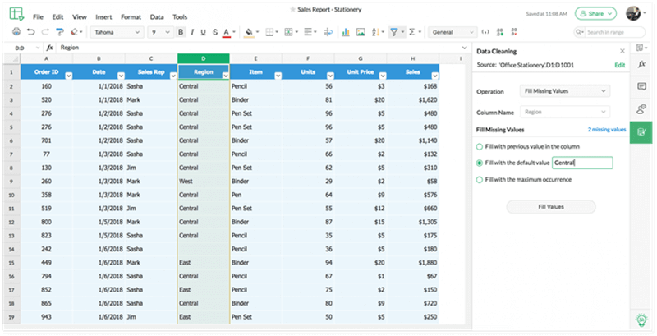Screen dimensions: 657x336
Task: Insert a chart using the chart icon
Action: (346, 32)
